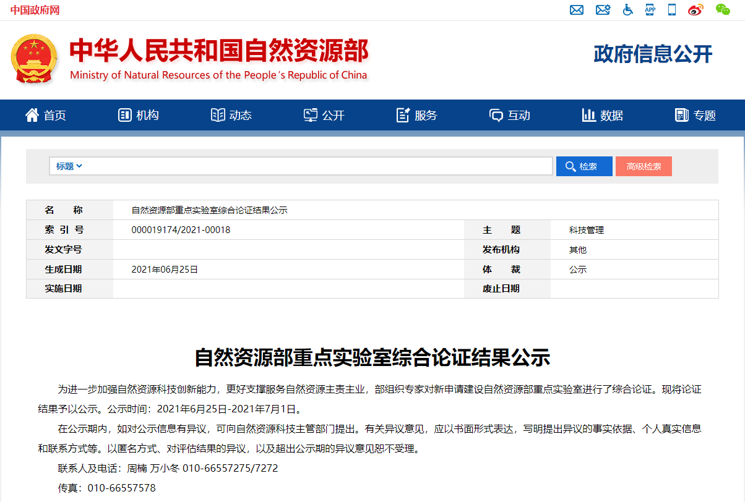Open 高级检索 advanced search

point(644,166)
